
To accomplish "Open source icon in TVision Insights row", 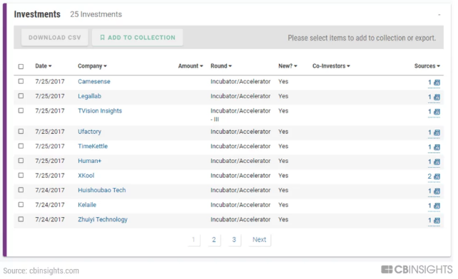I will 437,112.
